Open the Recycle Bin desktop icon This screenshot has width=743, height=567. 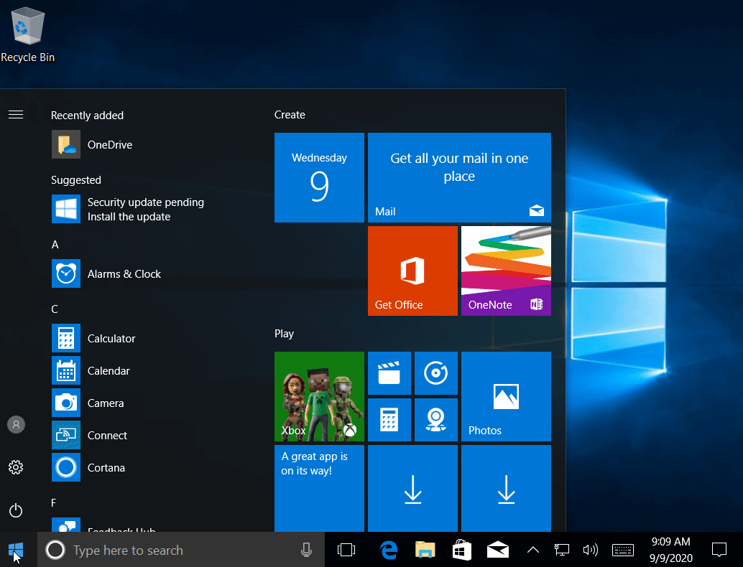(x=27, y=35)
